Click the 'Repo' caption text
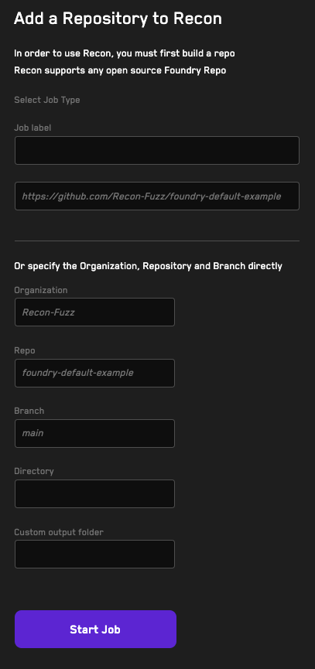This screenshot has height=669, width=315. point(24,350)
